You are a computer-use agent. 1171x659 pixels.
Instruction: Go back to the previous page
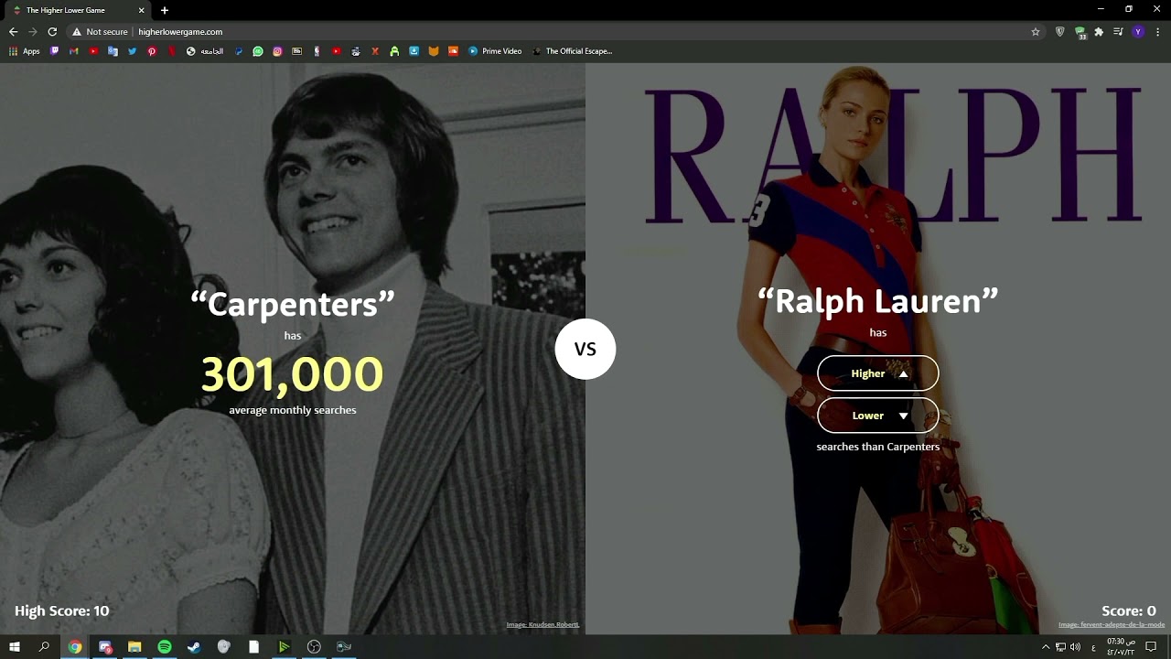13,31
